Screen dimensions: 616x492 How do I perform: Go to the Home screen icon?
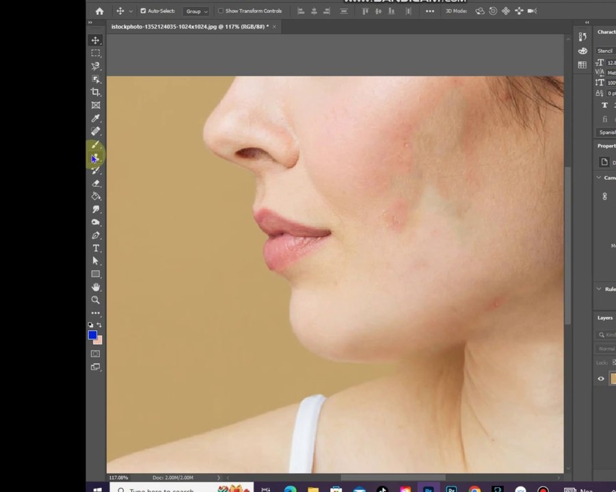point(99,11)
